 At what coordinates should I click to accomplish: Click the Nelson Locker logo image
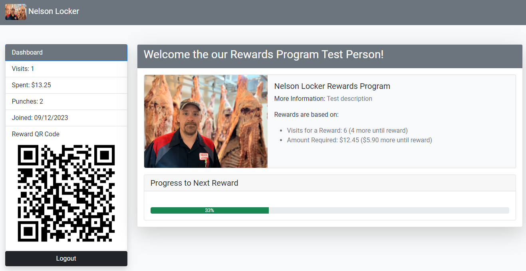[x=15, y=12]
